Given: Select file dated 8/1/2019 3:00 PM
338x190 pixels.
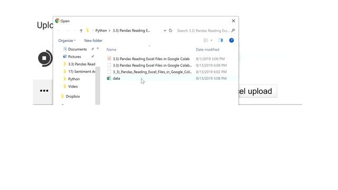Looking at the screenshot, I should point(151,59).
